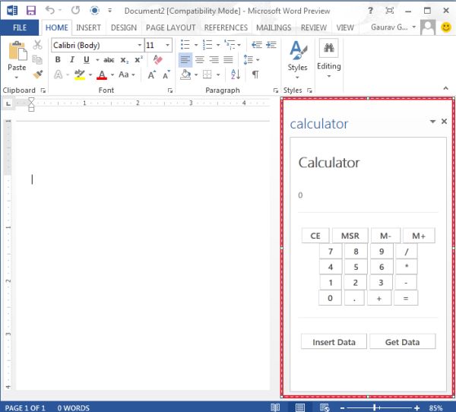
Task: Open the Bullets list dropdown arrow
Action: (x=196, y=45)
